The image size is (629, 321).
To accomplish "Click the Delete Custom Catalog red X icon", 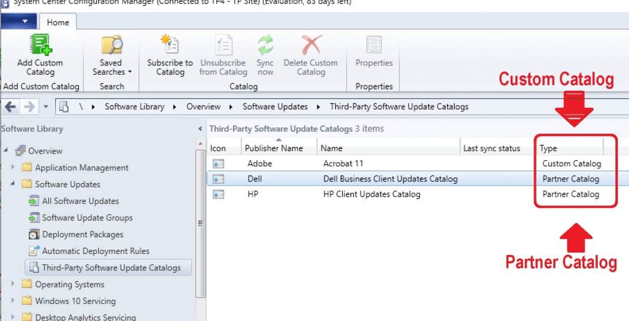I will point(312,45).
